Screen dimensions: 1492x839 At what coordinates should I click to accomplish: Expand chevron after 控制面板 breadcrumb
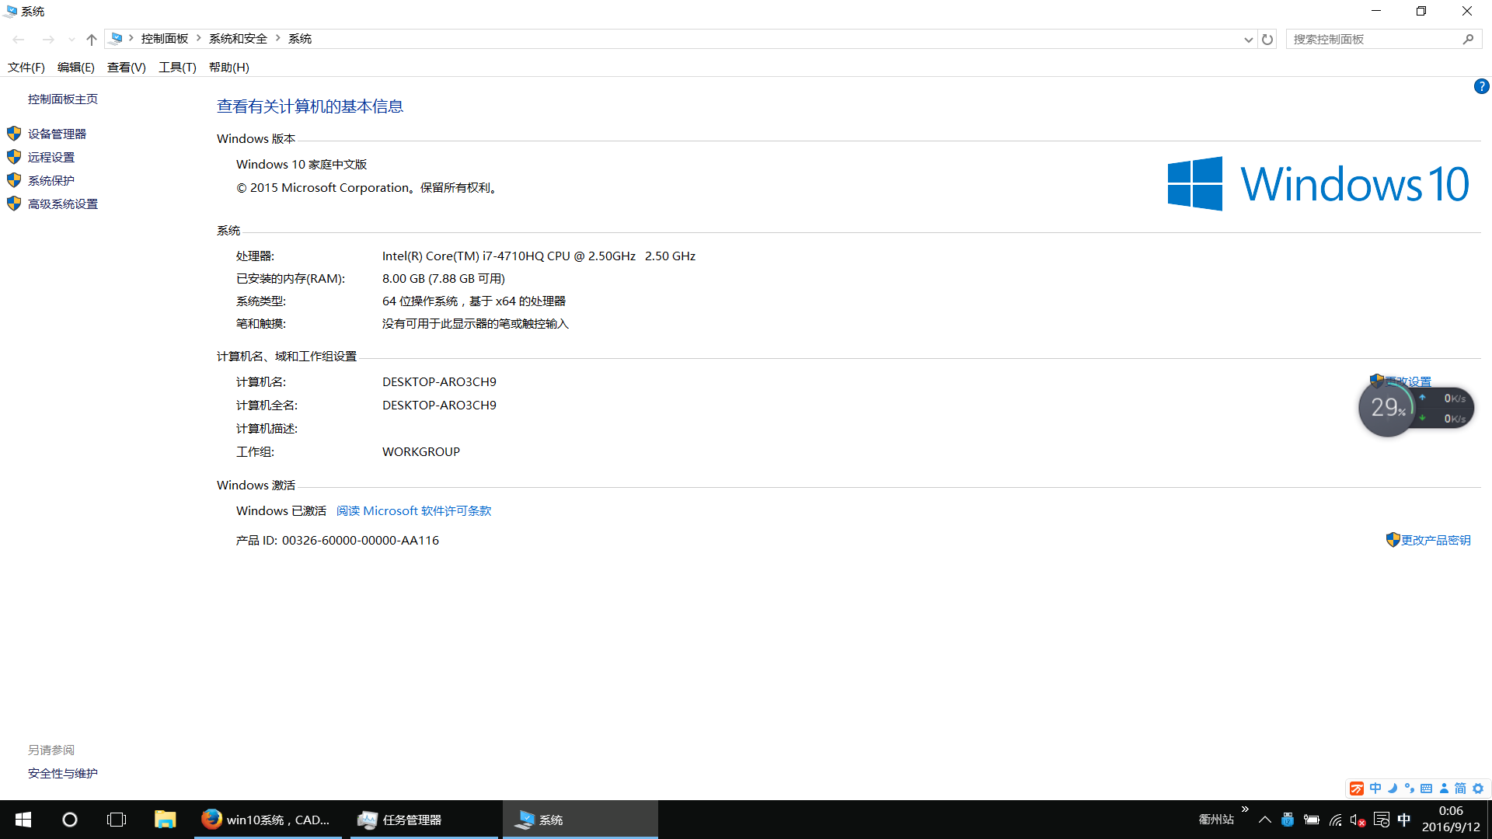pos(199,38)
